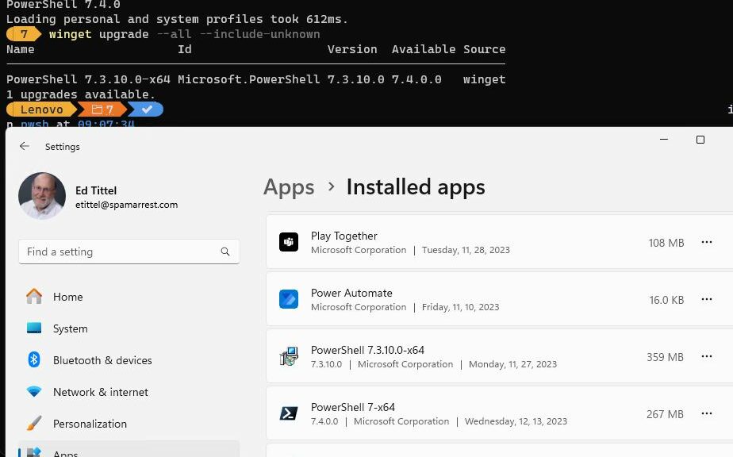
Task: Click '1 upgrades available.' in terminal
Action: click(x=80, y=94)
